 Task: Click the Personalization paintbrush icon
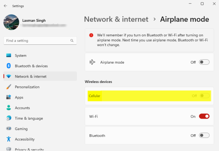point(9,87)
